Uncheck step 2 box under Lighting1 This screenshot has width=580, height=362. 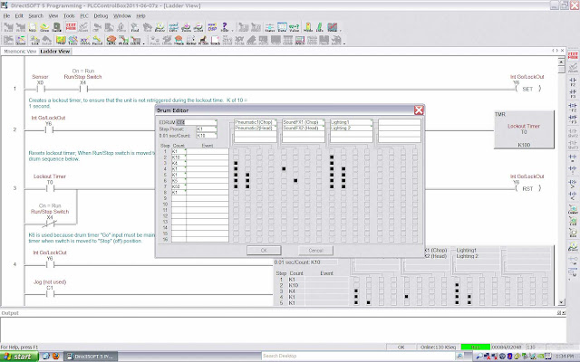(x=332, y=157)
